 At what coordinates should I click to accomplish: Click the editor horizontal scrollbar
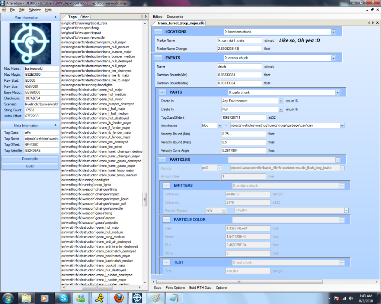pyautogui.click(x=239, y=282)
